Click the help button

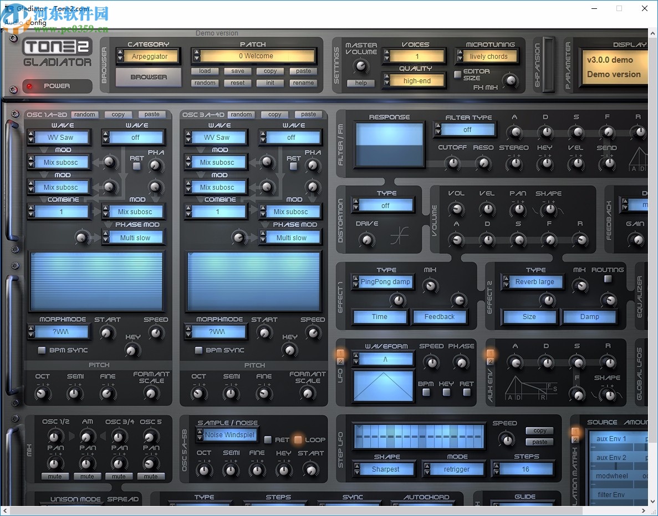click(361, 83)
